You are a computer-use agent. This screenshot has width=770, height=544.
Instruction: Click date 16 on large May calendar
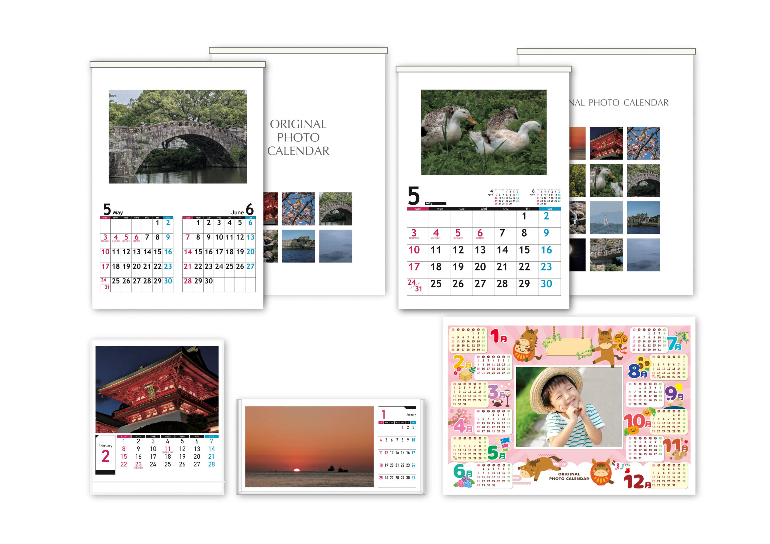coord(546,250)
